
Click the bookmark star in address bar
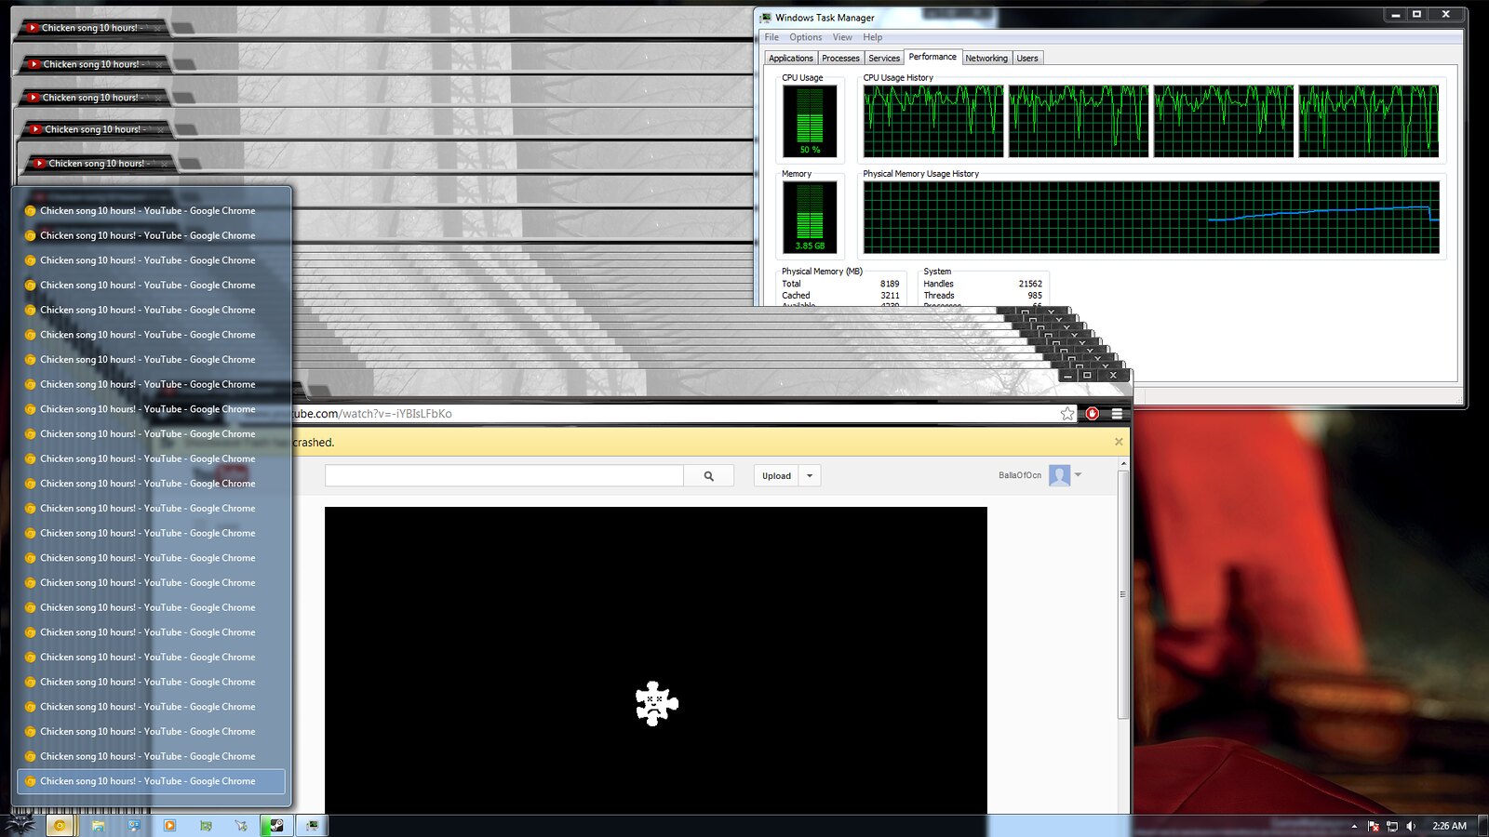1067,414
